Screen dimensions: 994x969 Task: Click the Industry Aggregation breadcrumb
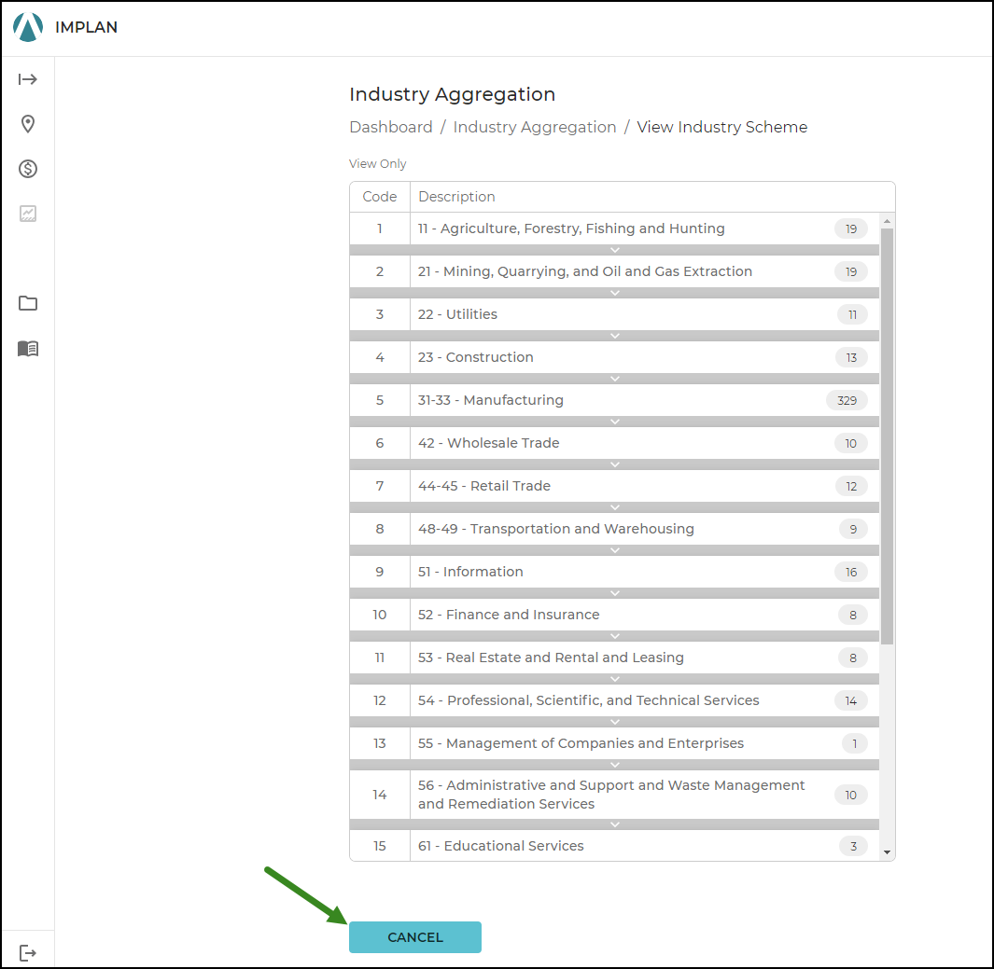pos(535,127)
